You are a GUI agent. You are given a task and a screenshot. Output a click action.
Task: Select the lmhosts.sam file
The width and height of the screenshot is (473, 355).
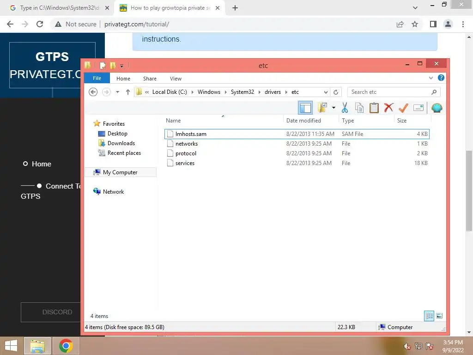tap(297, 134)
